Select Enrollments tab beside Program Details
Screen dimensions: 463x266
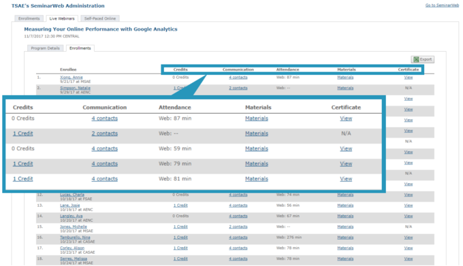pyautogui.click(x=80, y=48)
